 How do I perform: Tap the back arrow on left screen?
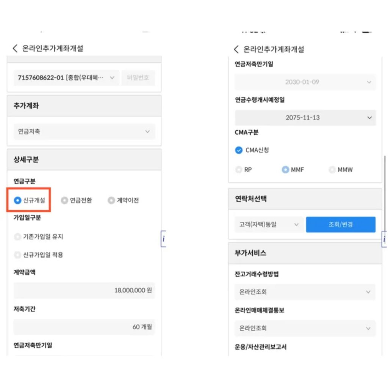(x=15, y=48)
